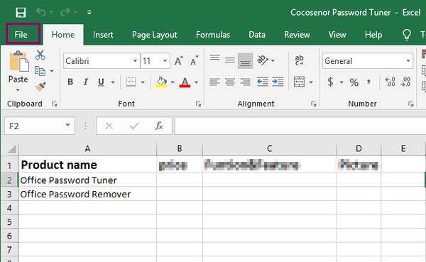The height and width of the screenshot is (262, 426).
Task: Expand the Font Color palette arrow
Action: click(197, 82)
